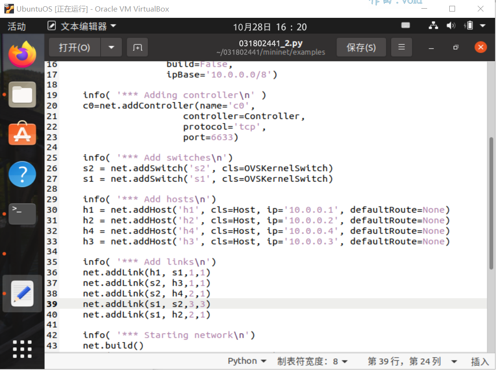Expand recent files arrow beside Open

click(x=111, y=48)
